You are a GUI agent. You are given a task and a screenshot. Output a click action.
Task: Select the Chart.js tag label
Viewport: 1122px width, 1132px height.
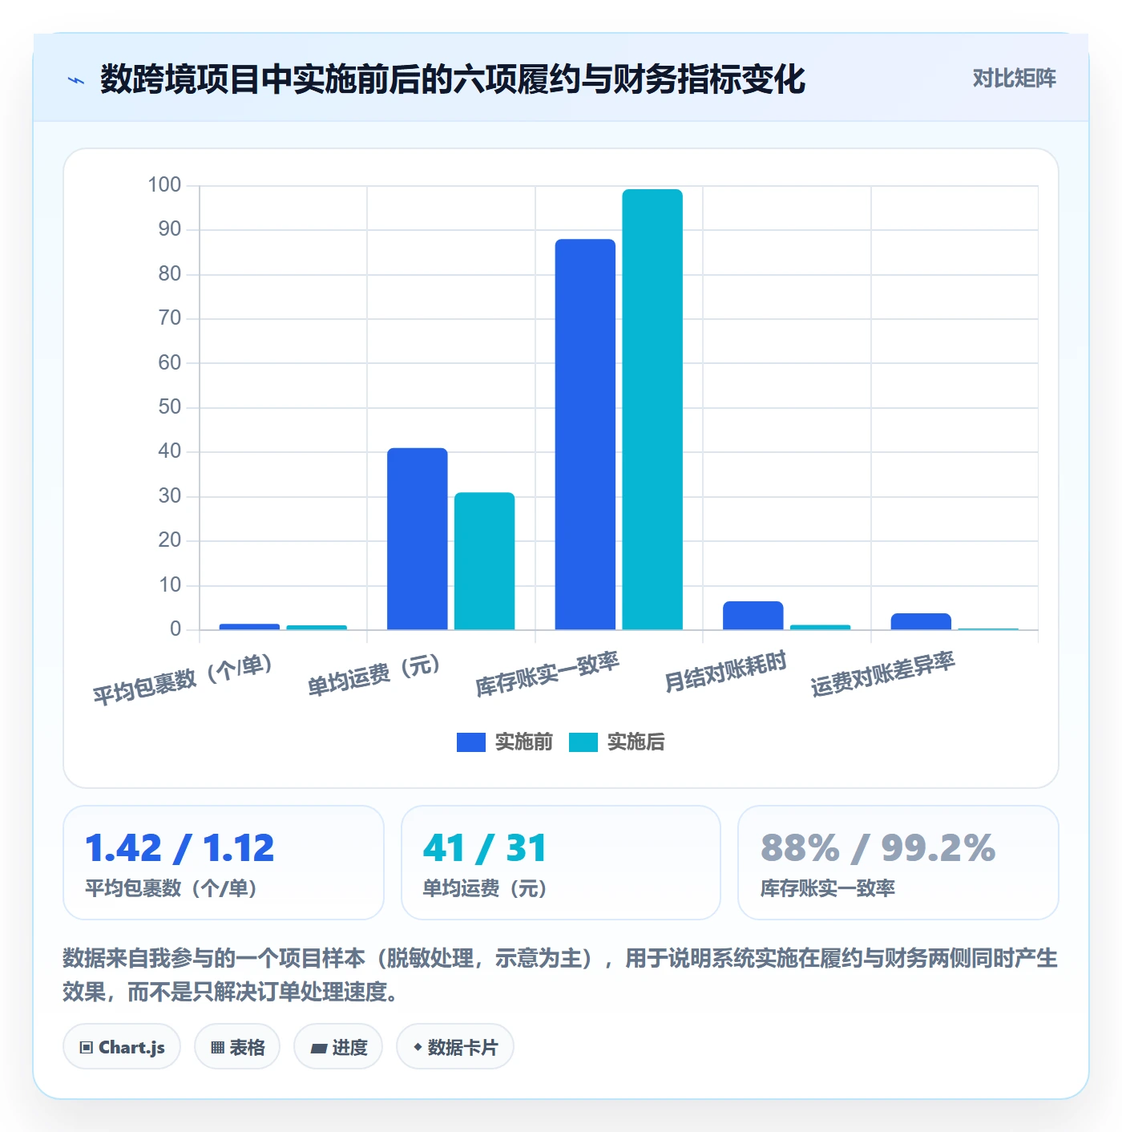coord(131,1047)
